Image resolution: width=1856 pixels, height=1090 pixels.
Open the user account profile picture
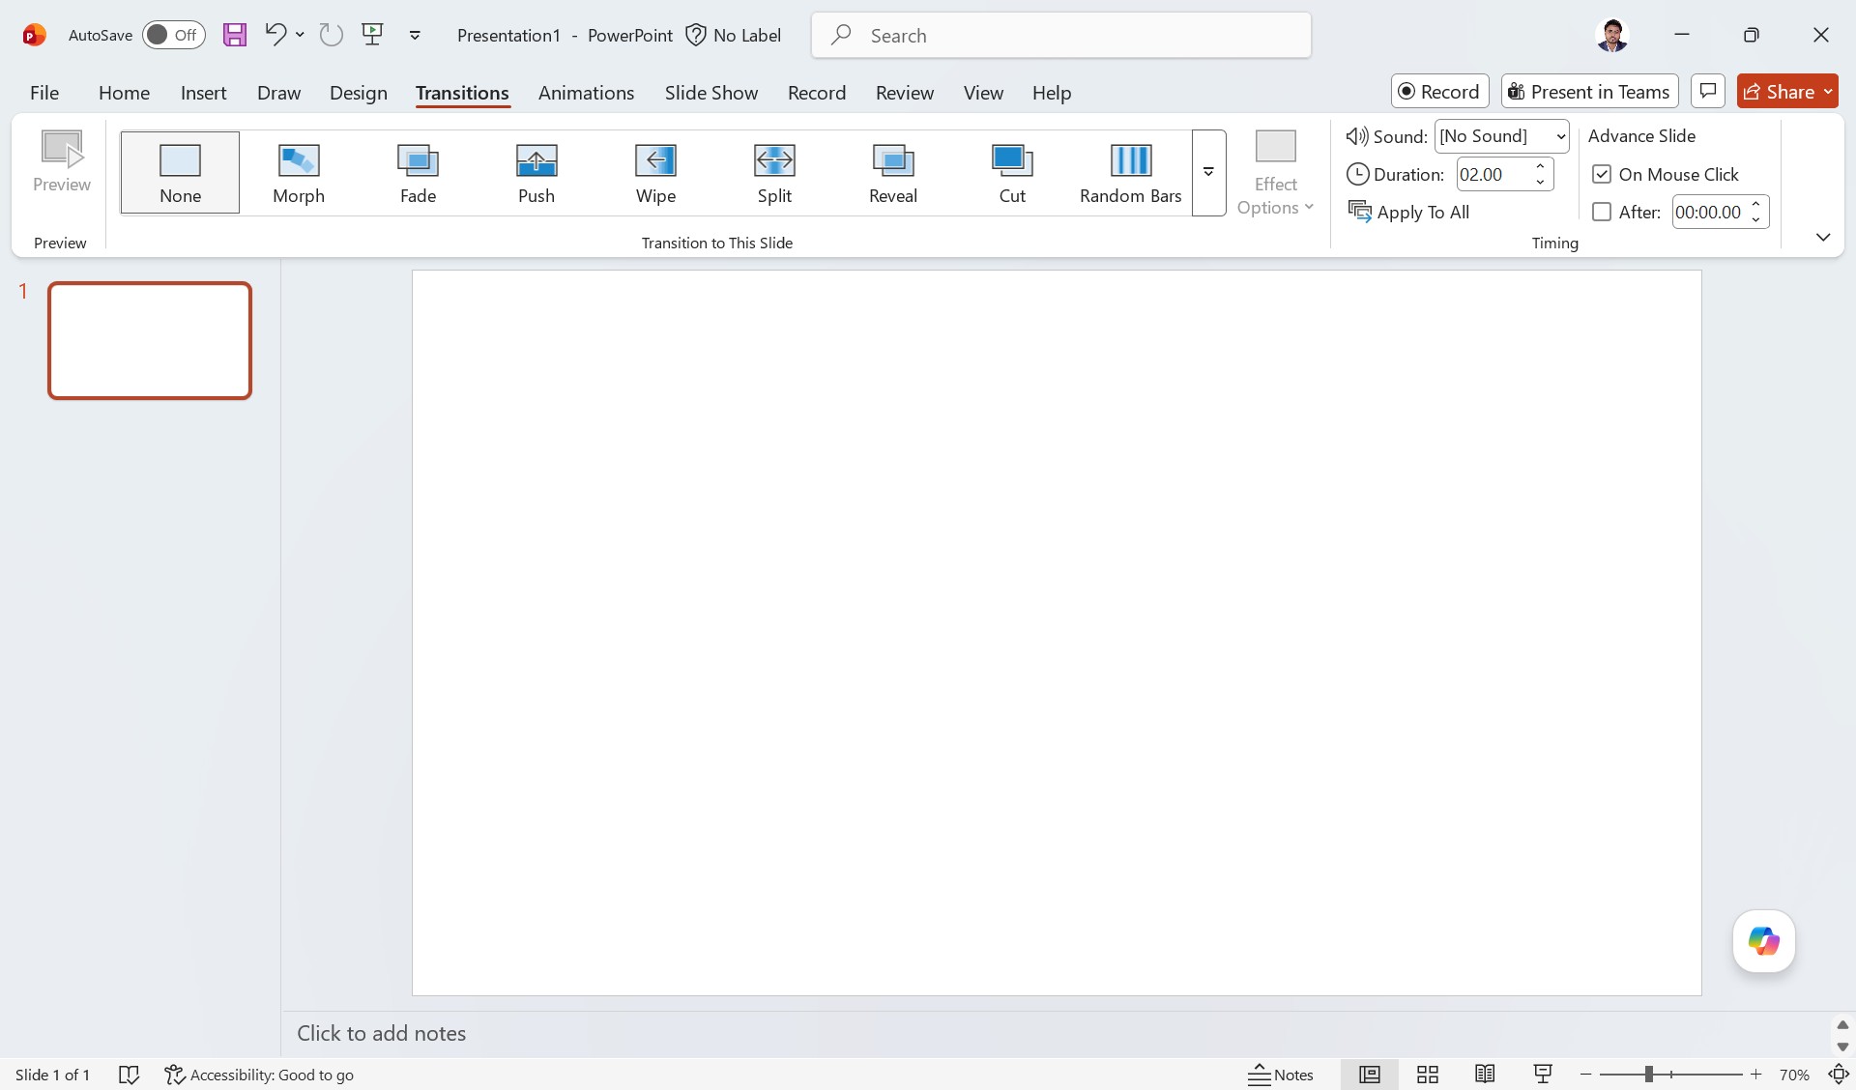click(1611, 35)
